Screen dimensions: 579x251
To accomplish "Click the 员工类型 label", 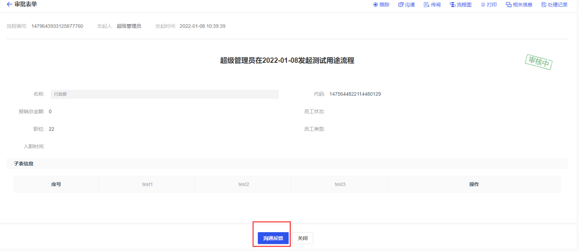I will coord(314,129).
